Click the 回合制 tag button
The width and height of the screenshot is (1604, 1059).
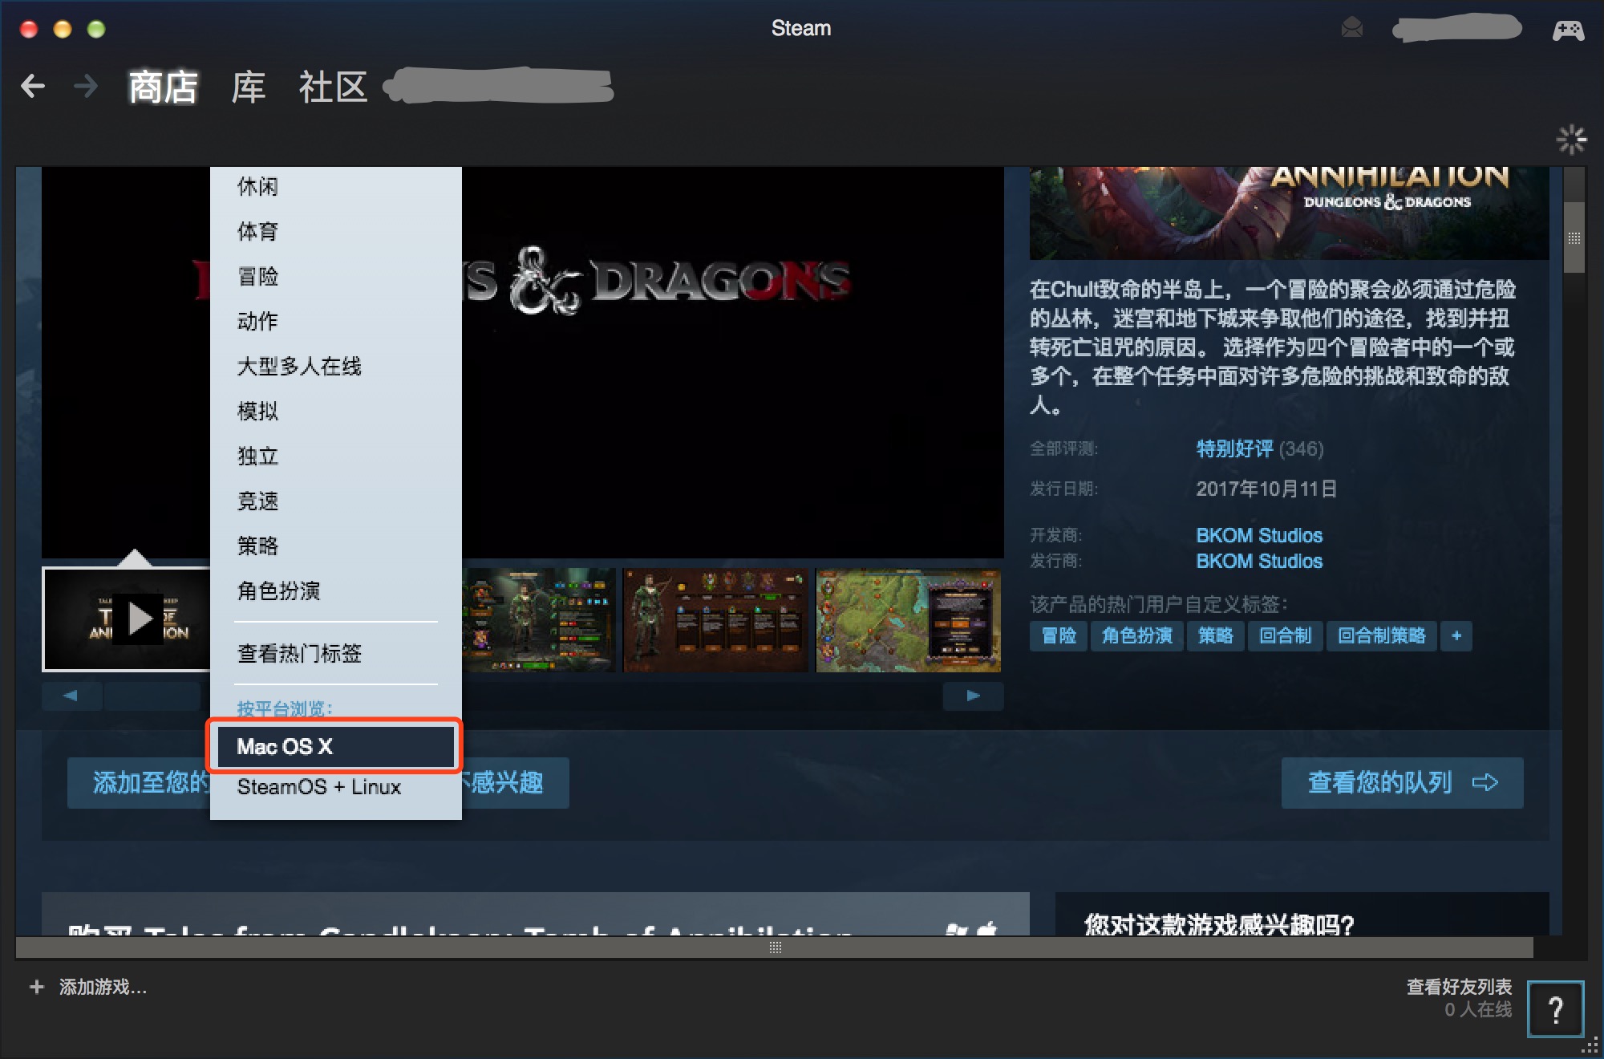coord(1285,636)
